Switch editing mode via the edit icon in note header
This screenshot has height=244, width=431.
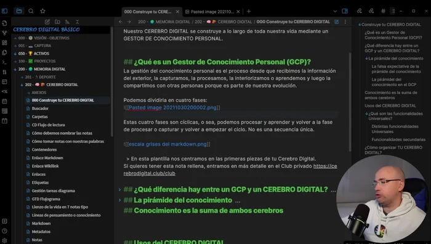tap(336, 22)
